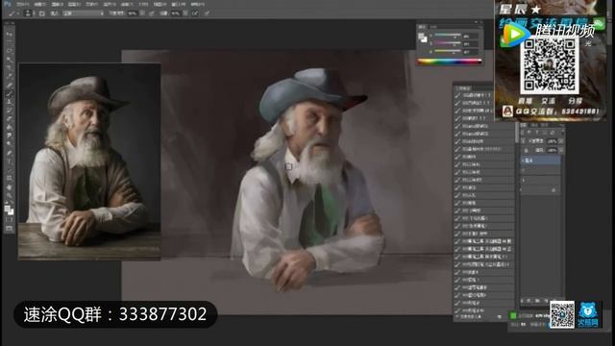Toggle the Brush panel button in options bar

click(42, 12)
